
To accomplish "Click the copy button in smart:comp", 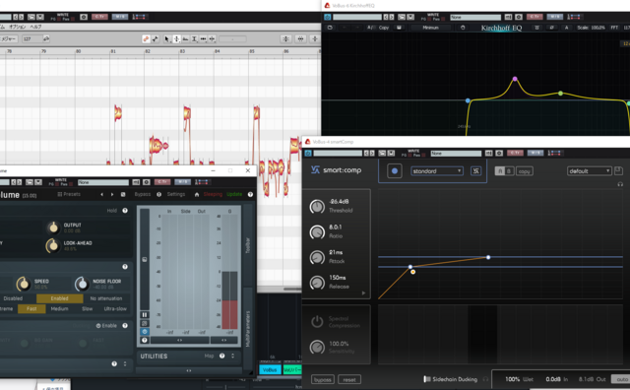I will pyautogui.click(x=525, y=171).
